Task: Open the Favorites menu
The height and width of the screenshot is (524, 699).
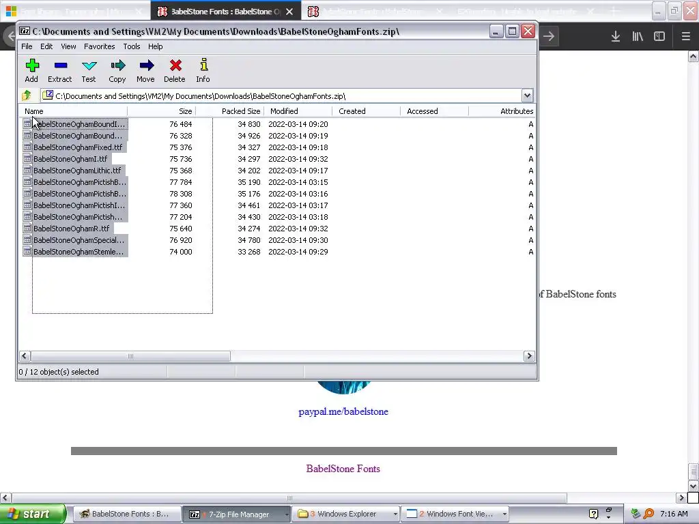Action: pyautogui.click(x=100, y=46)
